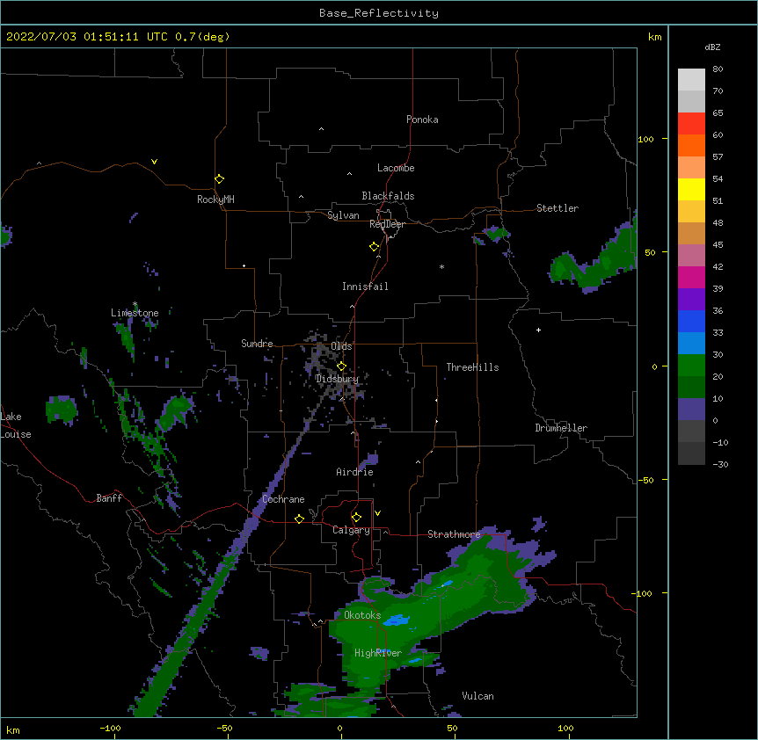
Task: Pick the royal blue 33-36 dBZ swatch
Action: click(691, 321)
